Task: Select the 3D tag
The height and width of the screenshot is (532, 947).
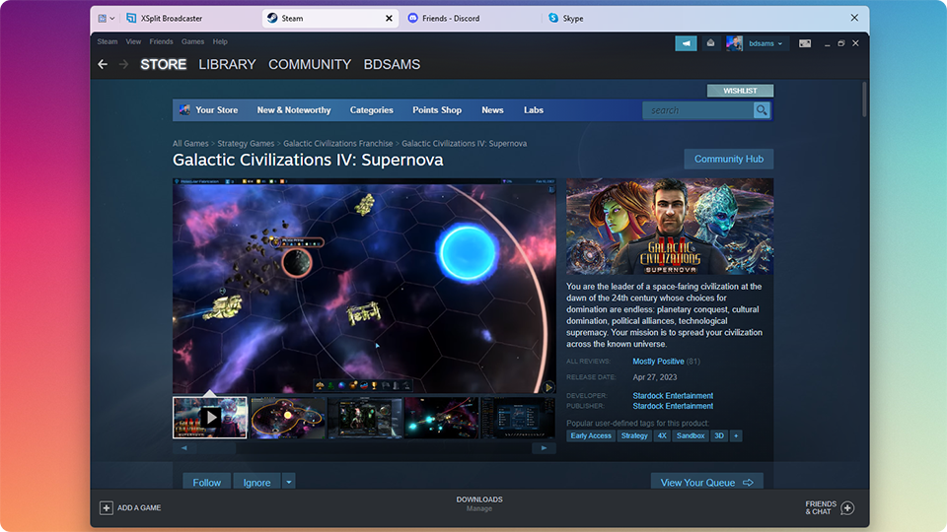Action: click(x=719, y=435)
